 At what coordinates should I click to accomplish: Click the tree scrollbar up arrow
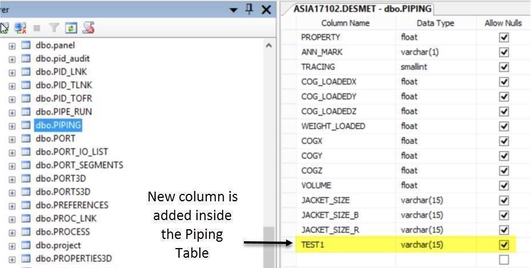[x=269, y=46]
